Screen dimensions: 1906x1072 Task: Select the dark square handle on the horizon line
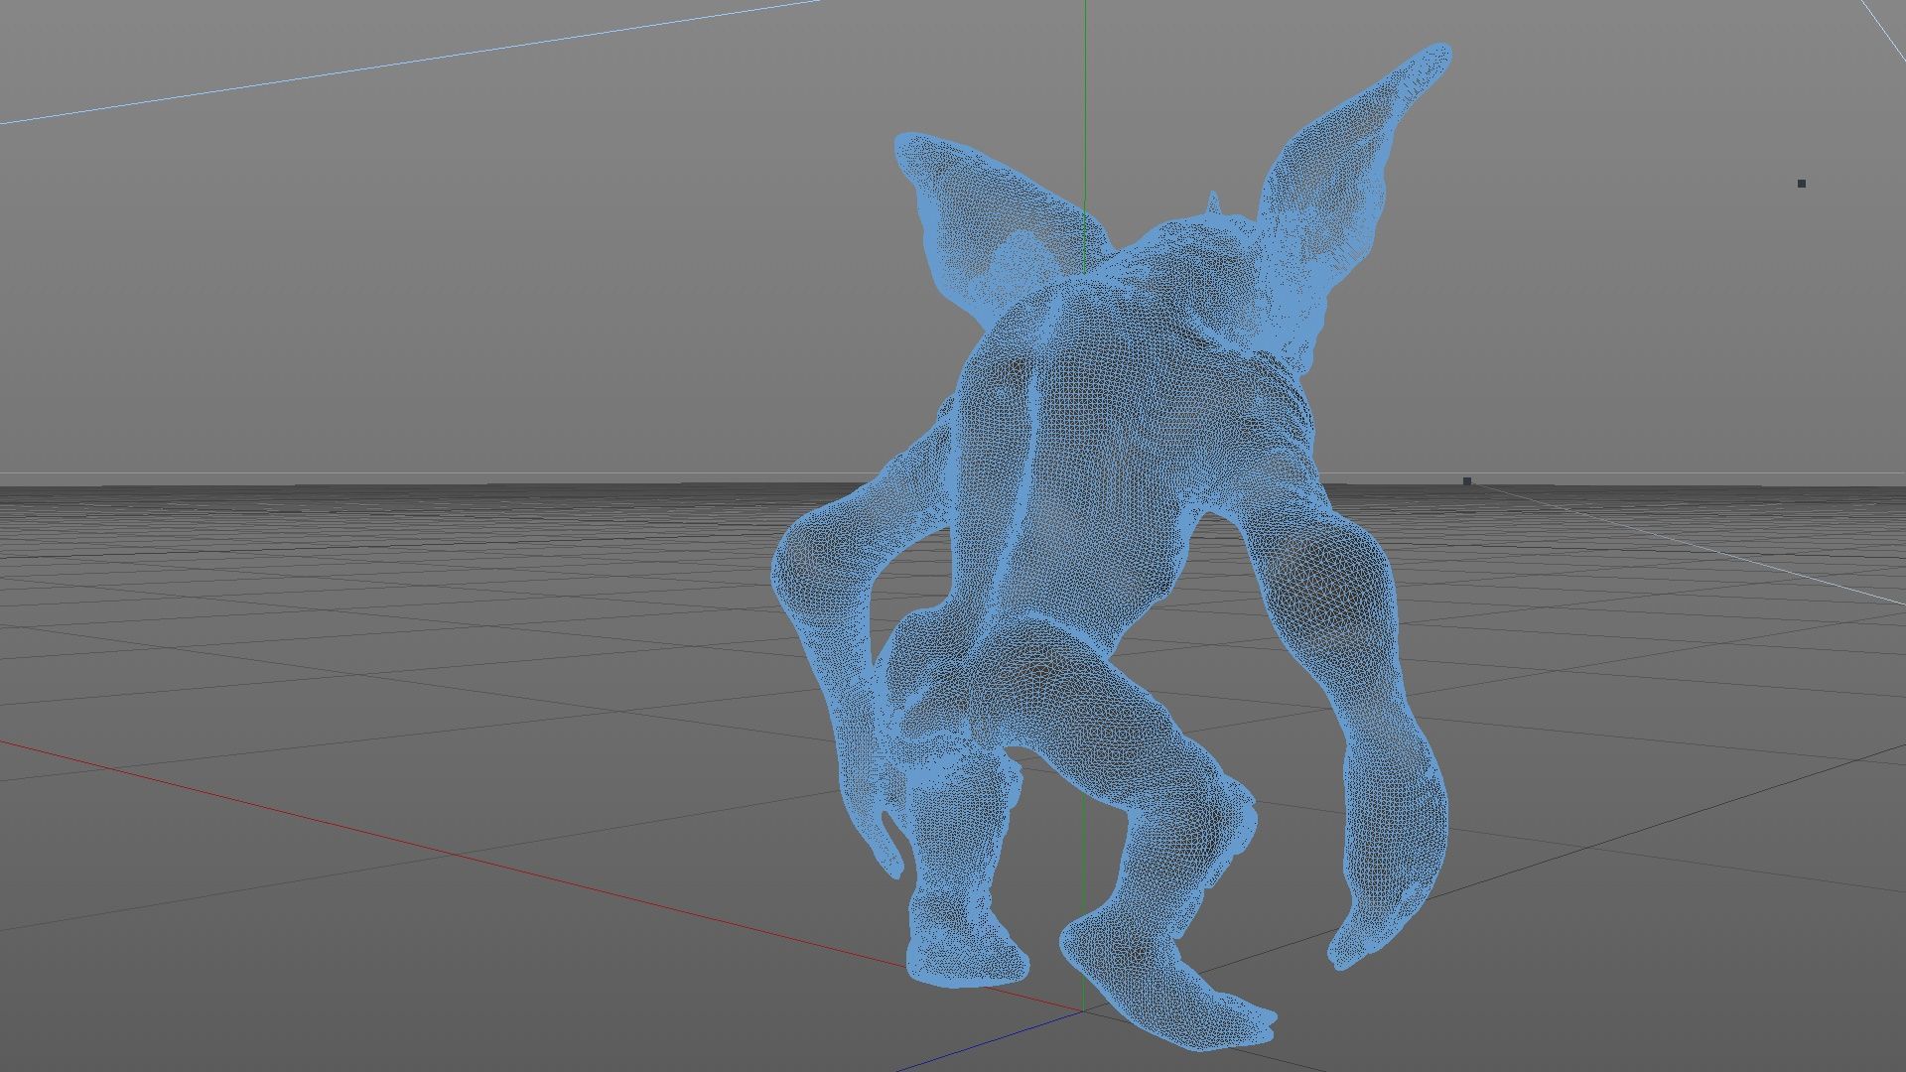1467,481
